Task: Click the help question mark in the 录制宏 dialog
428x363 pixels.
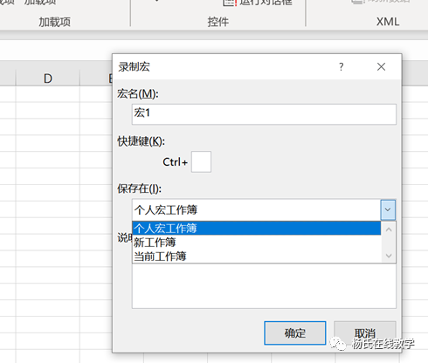Action: pyautogui.click(x=342, y=67)
